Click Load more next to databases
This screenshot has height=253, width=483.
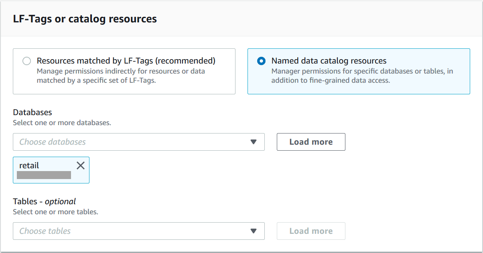(311, 142)
